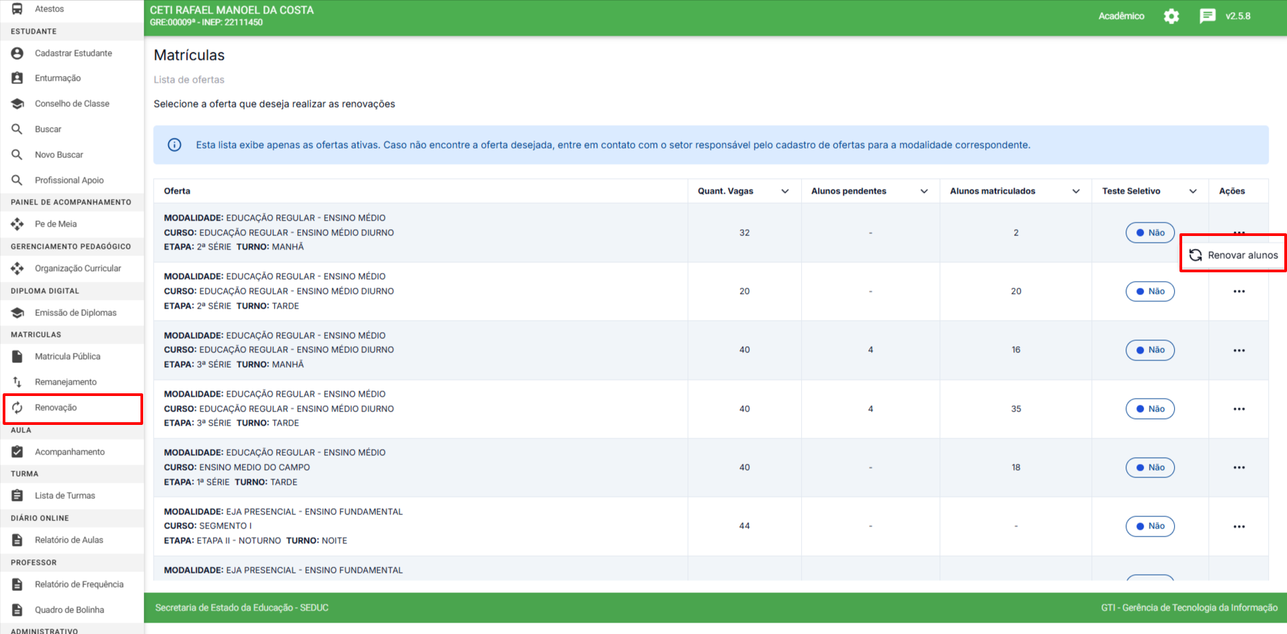
Task: Click the Pe de Meia sidebar icon
Action: (x=17, y=224)
